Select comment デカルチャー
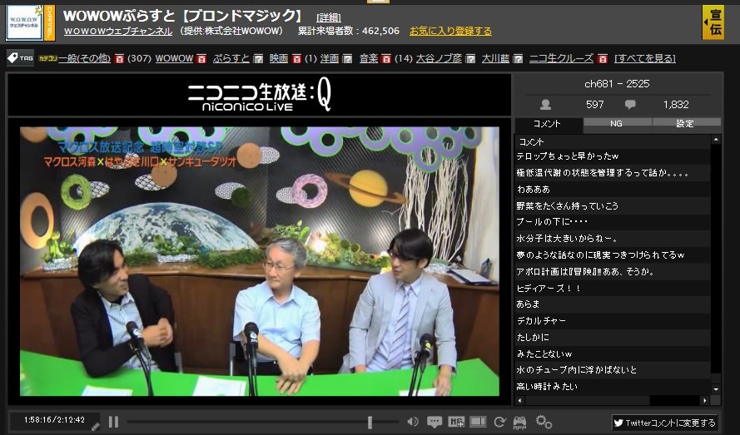 click(613, 321)
